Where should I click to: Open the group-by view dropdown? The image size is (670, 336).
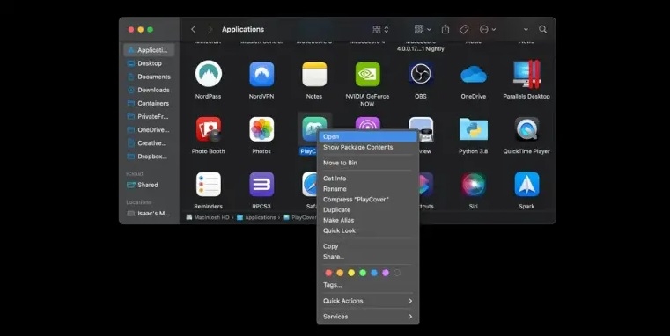pyautogui.click(x=423, y=29)
